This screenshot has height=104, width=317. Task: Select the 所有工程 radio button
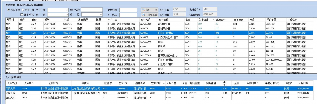[23, 10]
